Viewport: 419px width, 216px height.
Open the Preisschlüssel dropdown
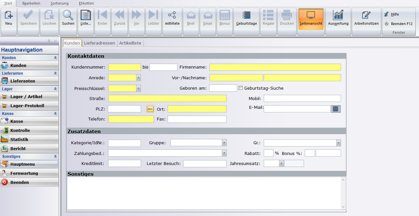tap(139, 88)
